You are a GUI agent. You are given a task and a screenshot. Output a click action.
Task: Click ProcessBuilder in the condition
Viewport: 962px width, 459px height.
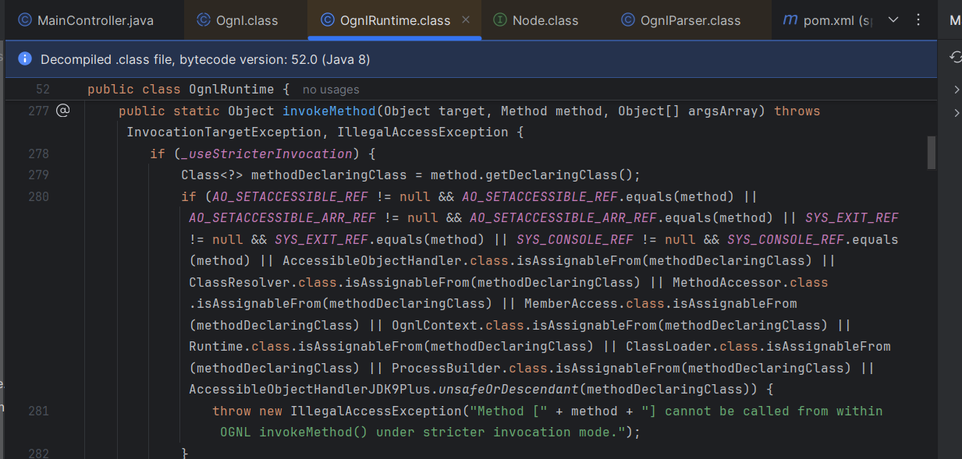click(x=446, y=367)
